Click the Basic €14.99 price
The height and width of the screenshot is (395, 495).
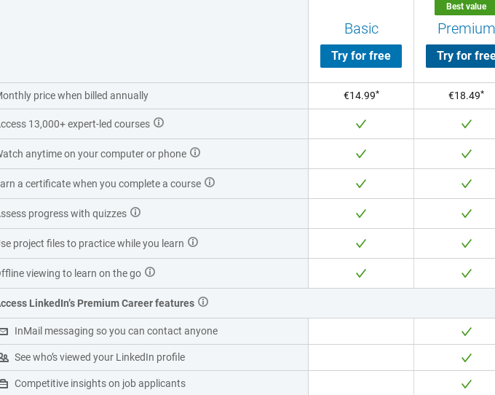coord(361,95)
